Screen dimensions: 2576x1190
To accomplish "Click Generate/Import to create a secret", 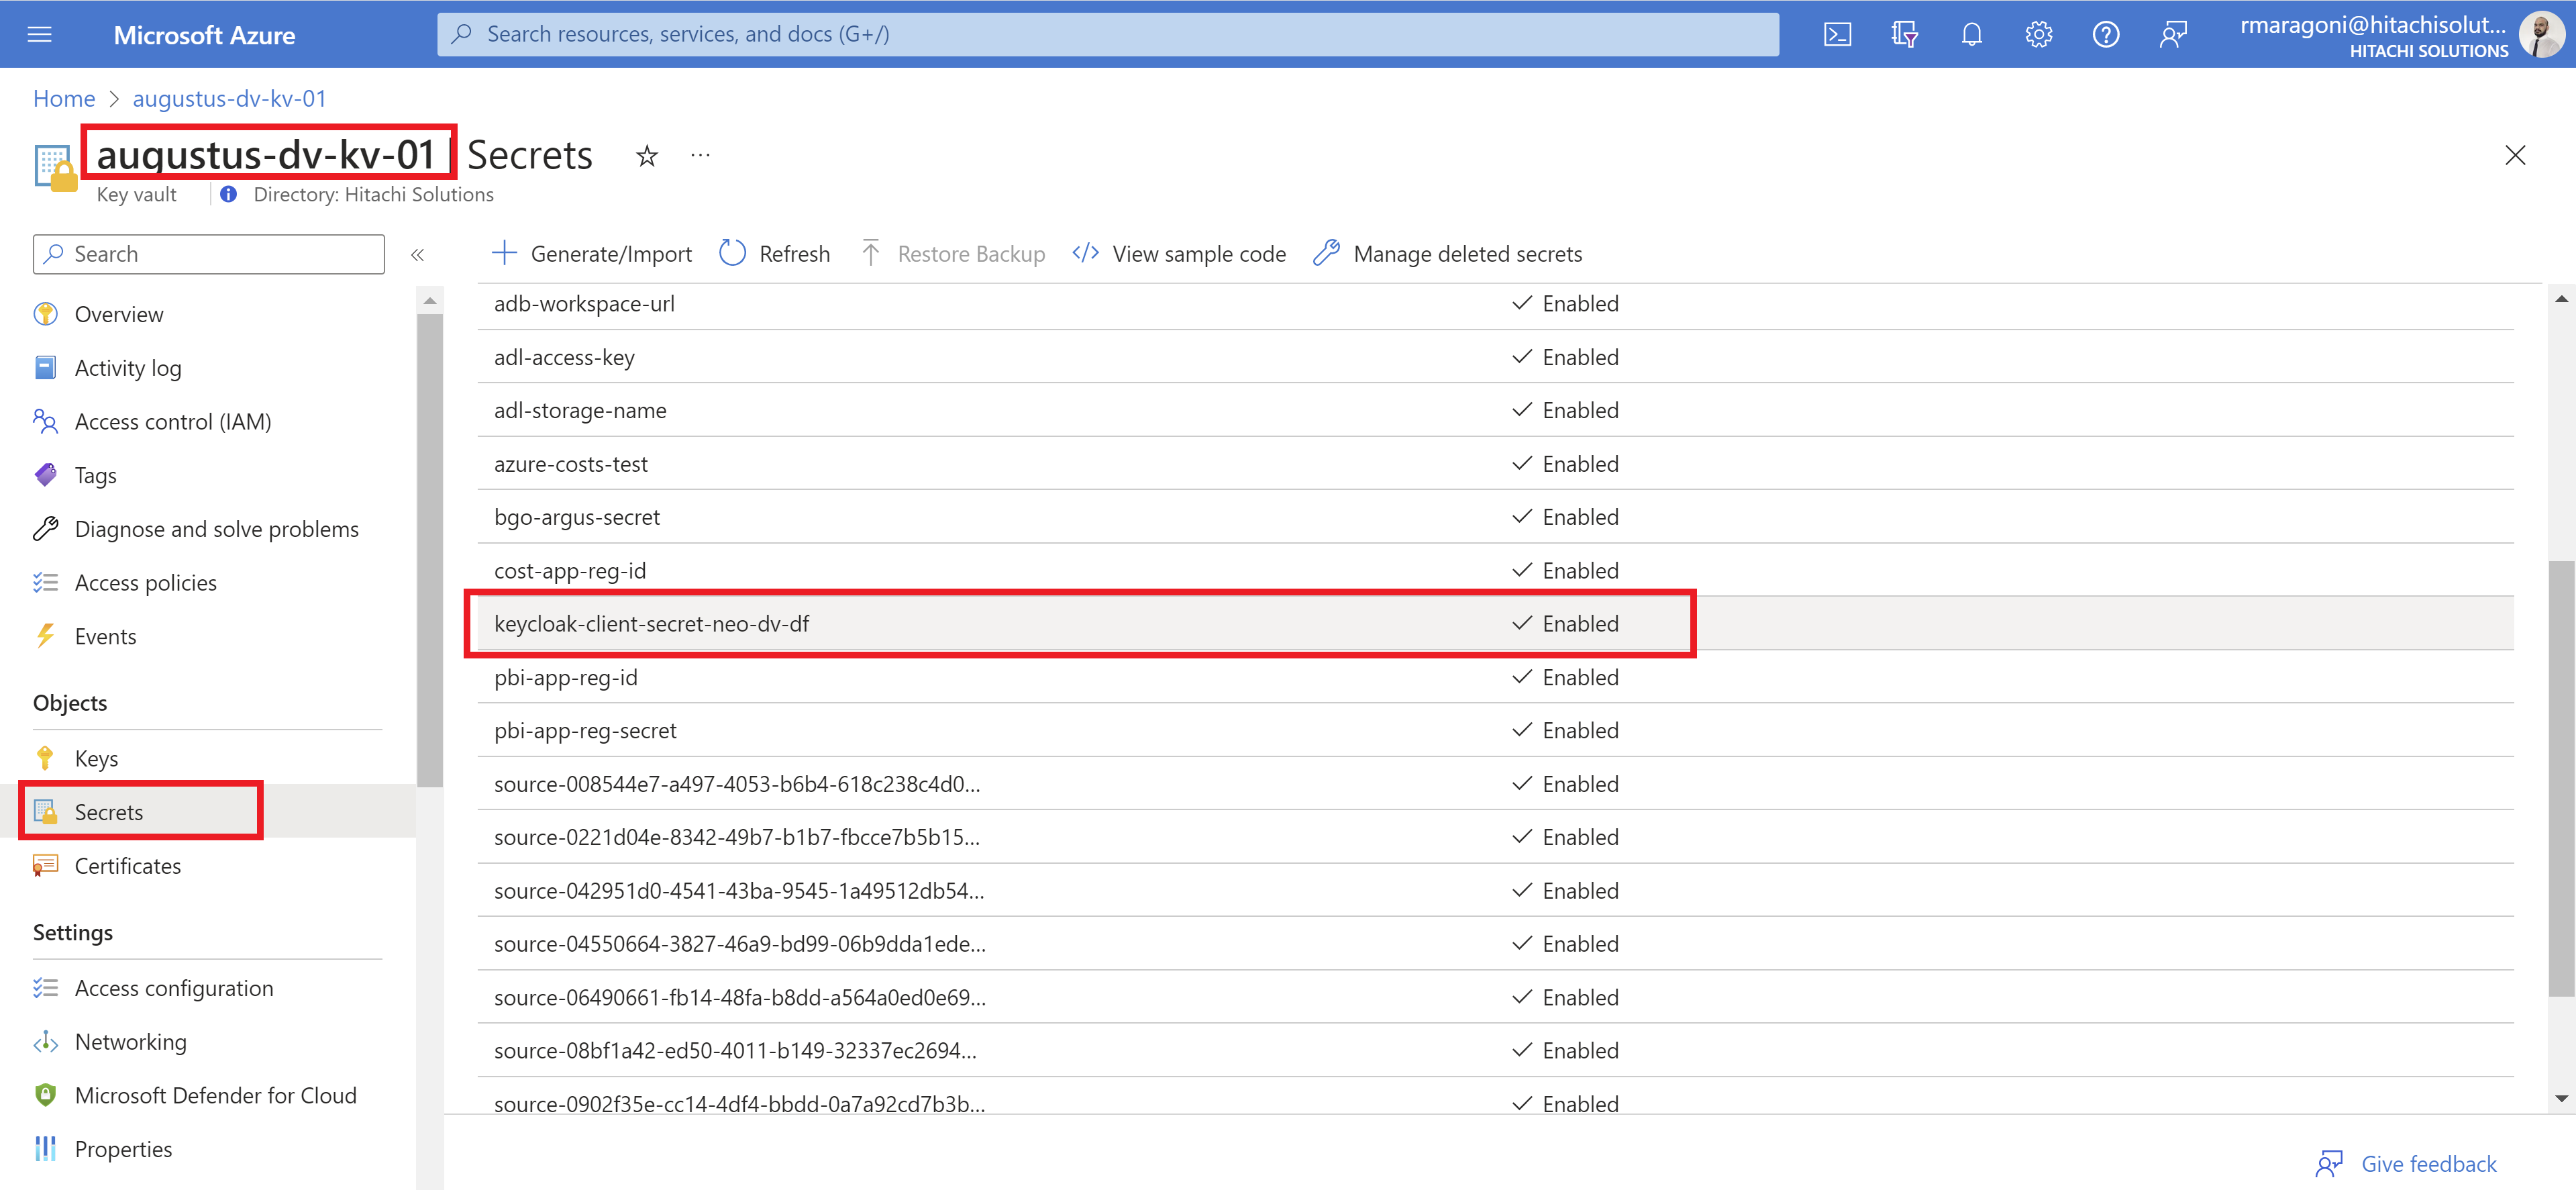I will pos(592,254).
